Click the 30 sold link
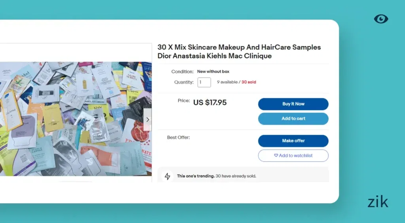 (249, 82)
